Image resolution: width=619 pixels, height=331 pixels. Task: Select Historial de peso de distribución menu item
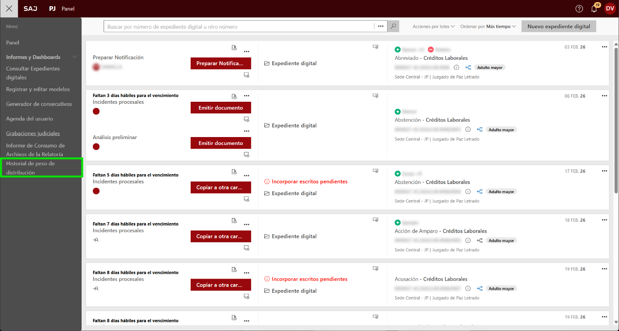(x=30, y=168)
